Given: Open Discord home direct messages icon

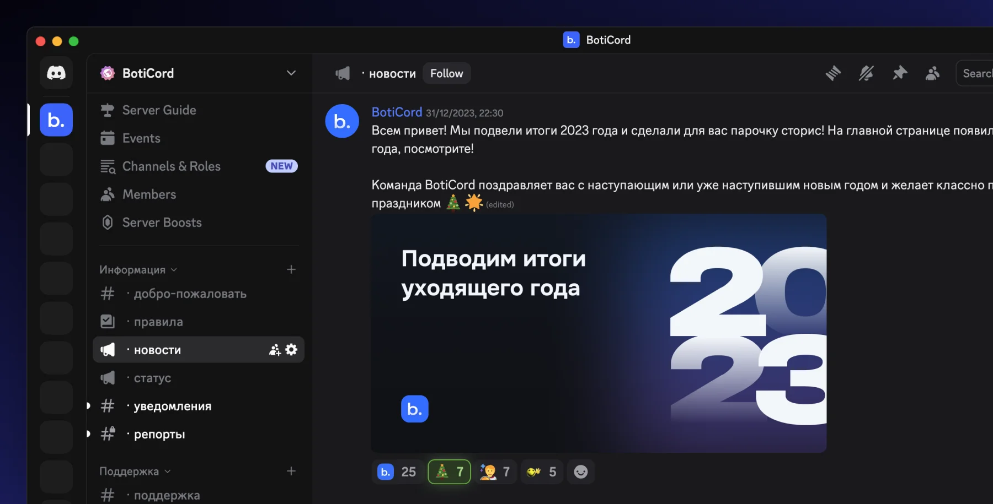Looking at the screenshot, I should pyautogui.click(x=56, y=73).
